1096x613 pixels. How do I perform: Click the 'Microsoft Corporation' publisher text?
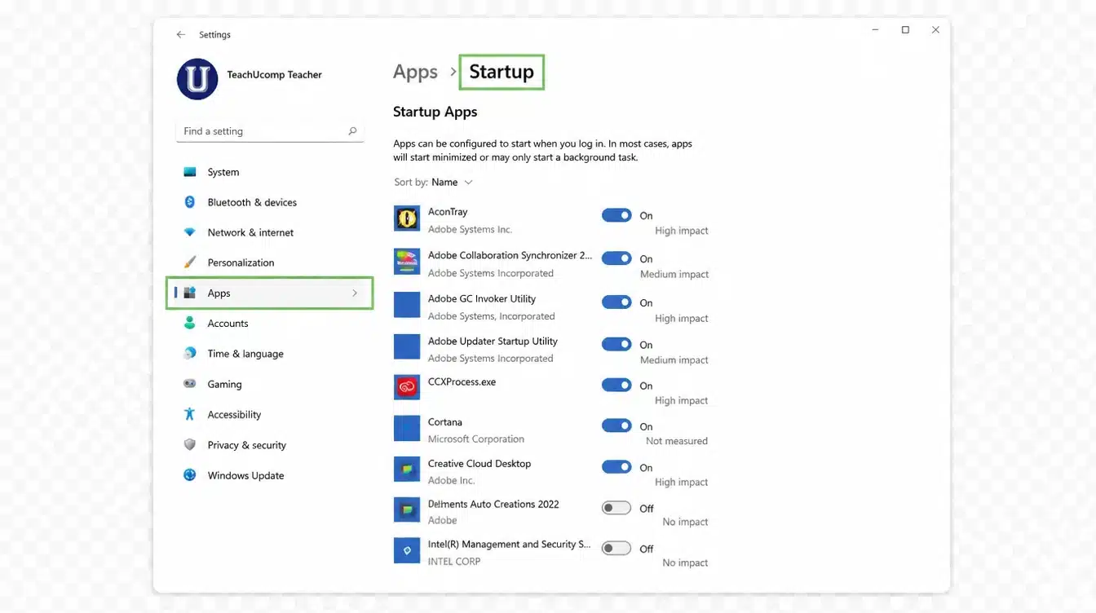[x=476, y=439]
